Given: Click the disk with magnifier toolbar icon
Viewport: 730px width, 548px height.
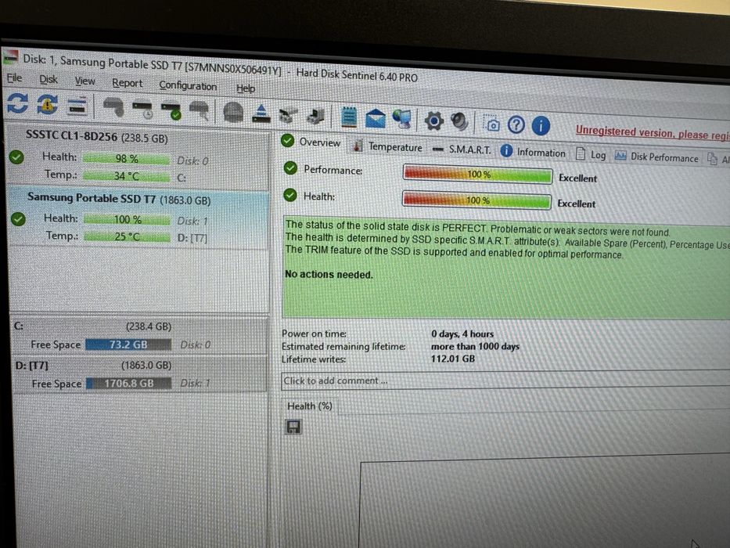Looking at the screenshot, I should pyautogui.click(x=200, y=111).
